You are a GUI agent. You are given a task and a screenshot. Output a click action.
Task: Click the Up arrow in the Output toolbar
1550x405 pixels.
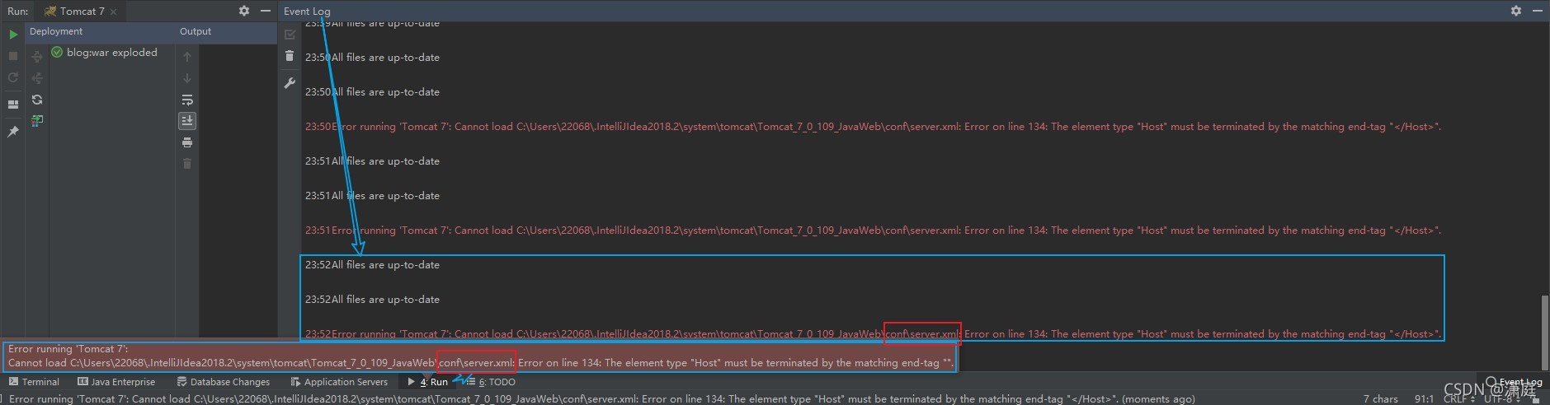187,57
